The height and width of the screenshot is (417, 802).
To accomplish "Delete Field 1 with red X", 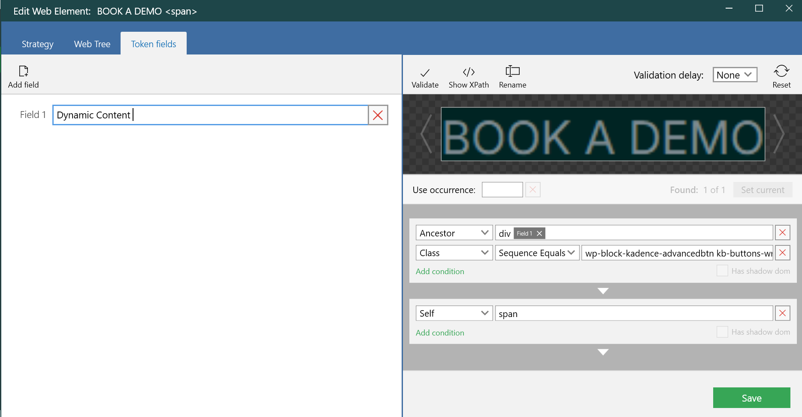I will point(378,115).
